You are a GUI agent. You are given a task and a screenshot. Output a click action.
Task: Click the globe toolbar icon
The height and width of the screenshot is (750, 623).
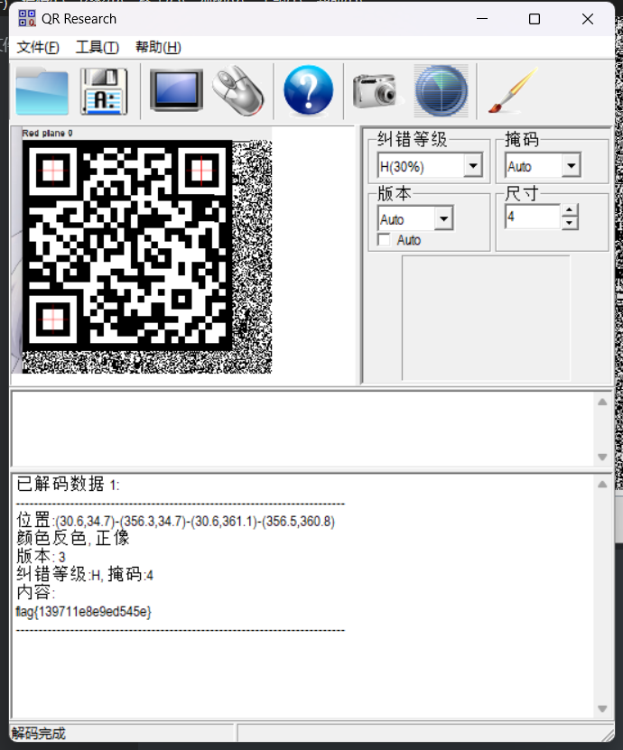point(441,91)
